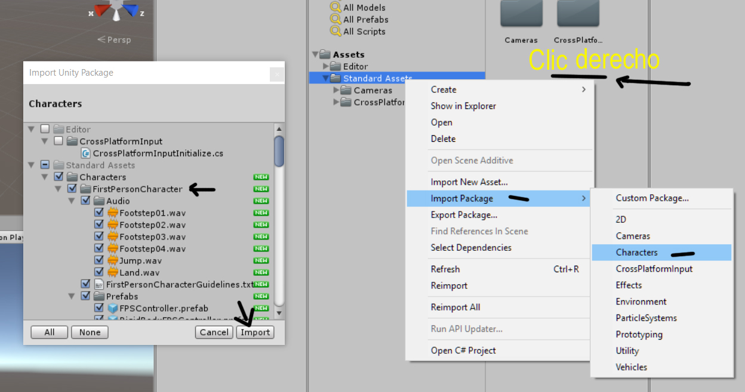The height and width of the screenshot is (392, 745).
Task: Toggle the Editor folder checkbox
Action: pyautogui.click(x=45, y=129)
